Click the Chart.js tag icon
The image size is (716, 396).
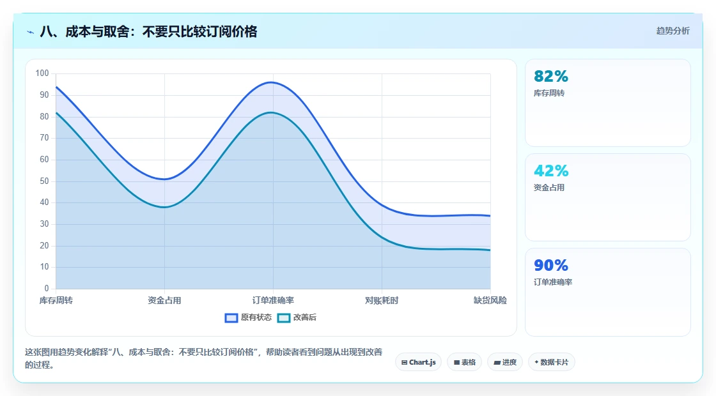click(404, 363)
